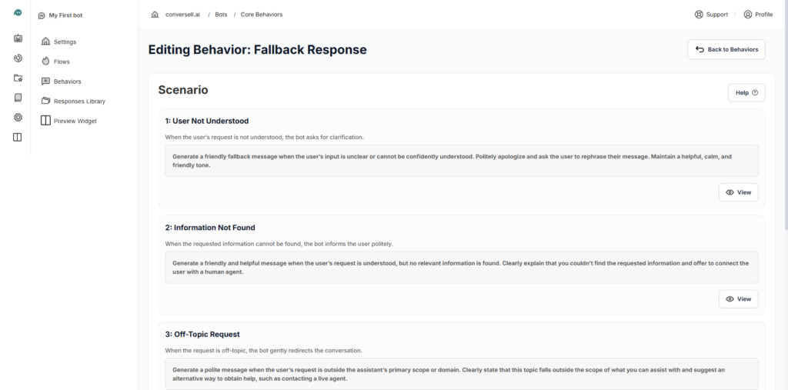Open the starred folder icon in the rail
The height and width of the screenshot is (390, 788).
(18, 78)
